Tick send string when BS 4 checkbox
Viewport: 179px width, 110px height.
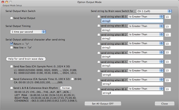pyautogui.click(x=99, y=53)
